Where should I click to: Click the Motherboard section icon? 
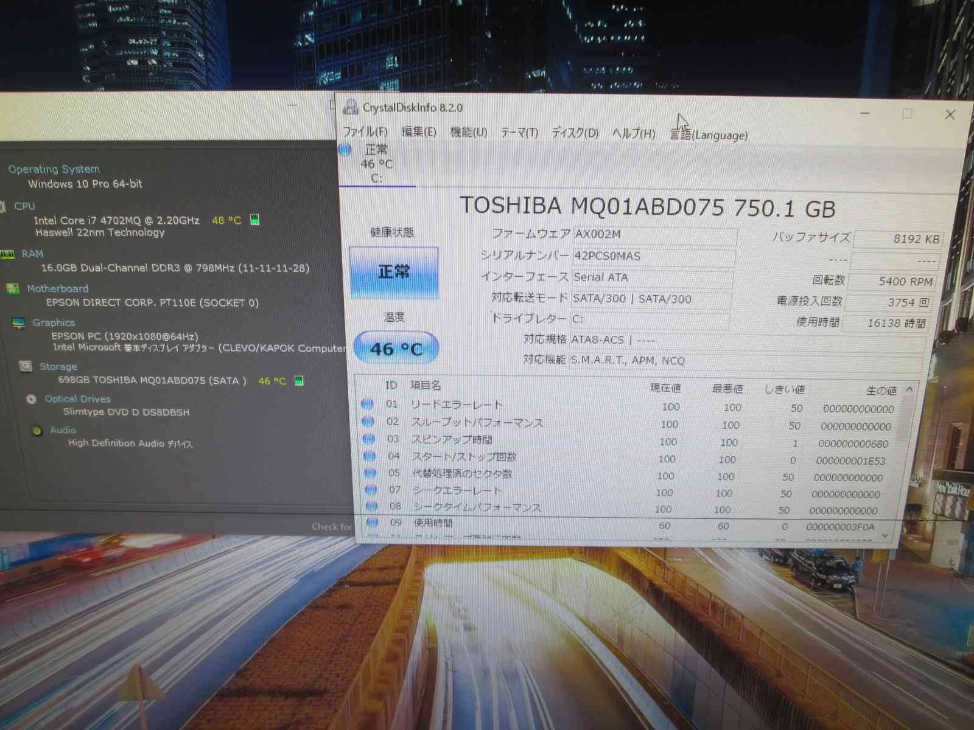(13, 288)
